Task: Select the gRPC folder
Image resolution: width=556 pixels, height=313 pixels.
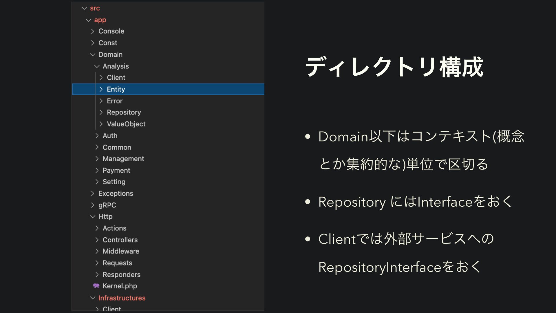Action: tap(107, 205)
